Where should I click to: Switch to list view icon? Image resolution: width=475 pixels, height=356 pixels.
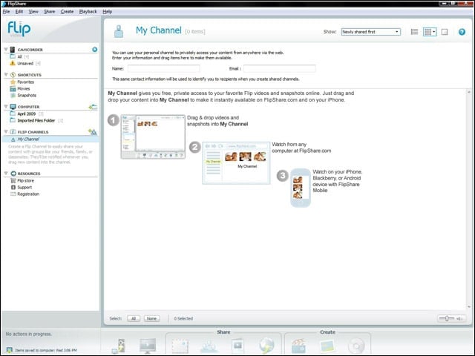(414, 32)
